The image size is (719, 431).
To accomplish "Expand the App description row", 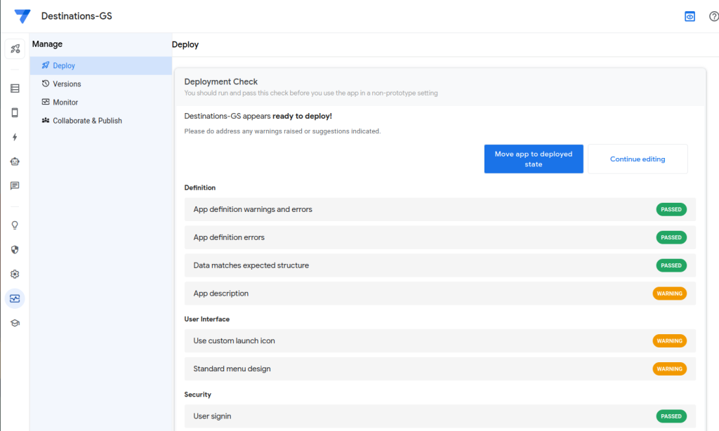I will pyautogui.click(x=440, y=293).
